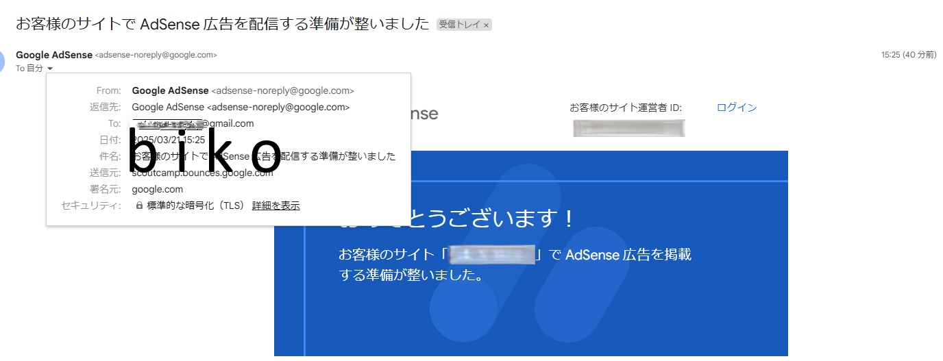Click the blurred site name in banner

pos(492,255)
